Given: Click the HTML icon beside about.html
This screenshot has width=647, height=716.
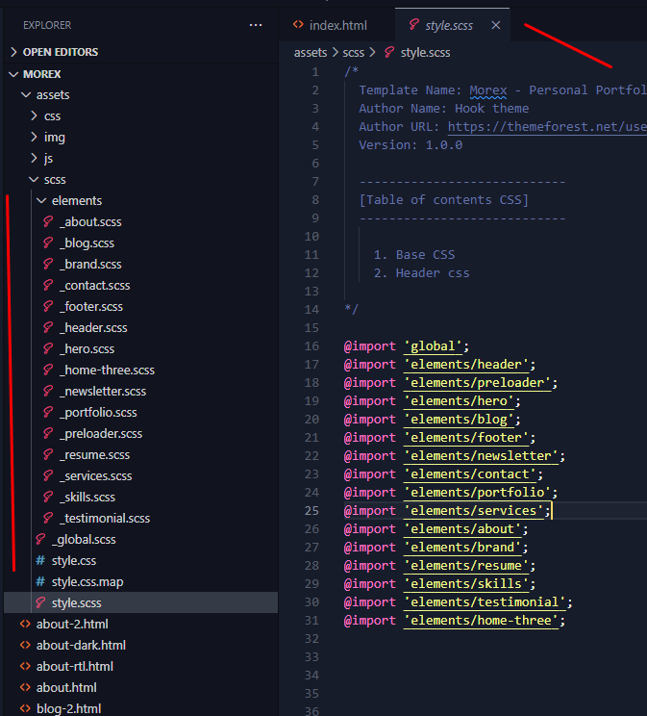Looking at the screenshot, I should point(26,687).
